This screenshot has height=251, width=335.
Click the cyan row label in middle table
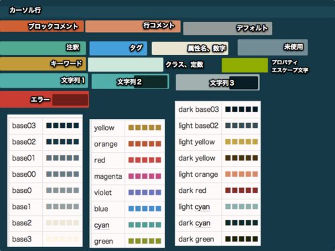tap(102, 226)
